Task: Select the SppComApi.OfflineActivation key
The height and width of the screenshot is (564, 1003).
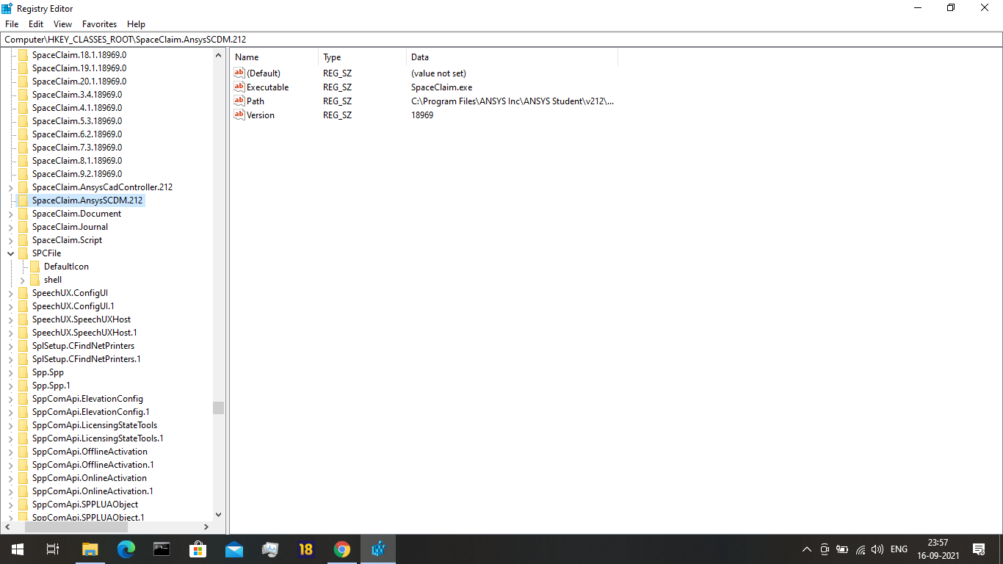Action: coord(90,452)
